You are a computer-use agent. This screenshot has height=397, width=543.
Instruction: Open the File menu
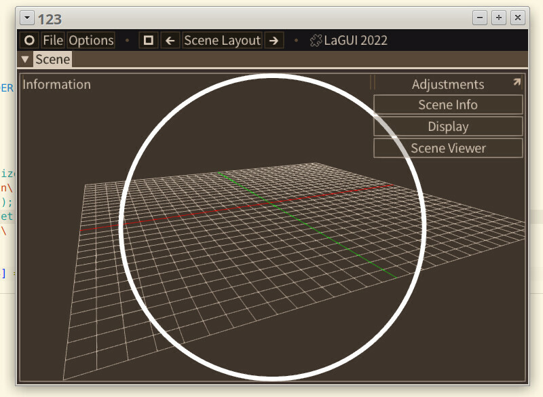(53, 41)
